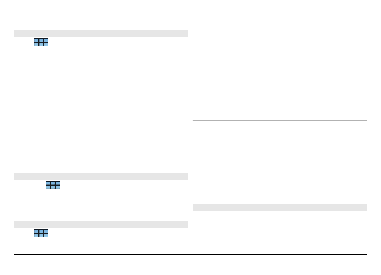Image resolution: width=381 pixels, height=275 pixels.
Task: Click the thin gray divider midway down right column
Action: pos(280,120)
